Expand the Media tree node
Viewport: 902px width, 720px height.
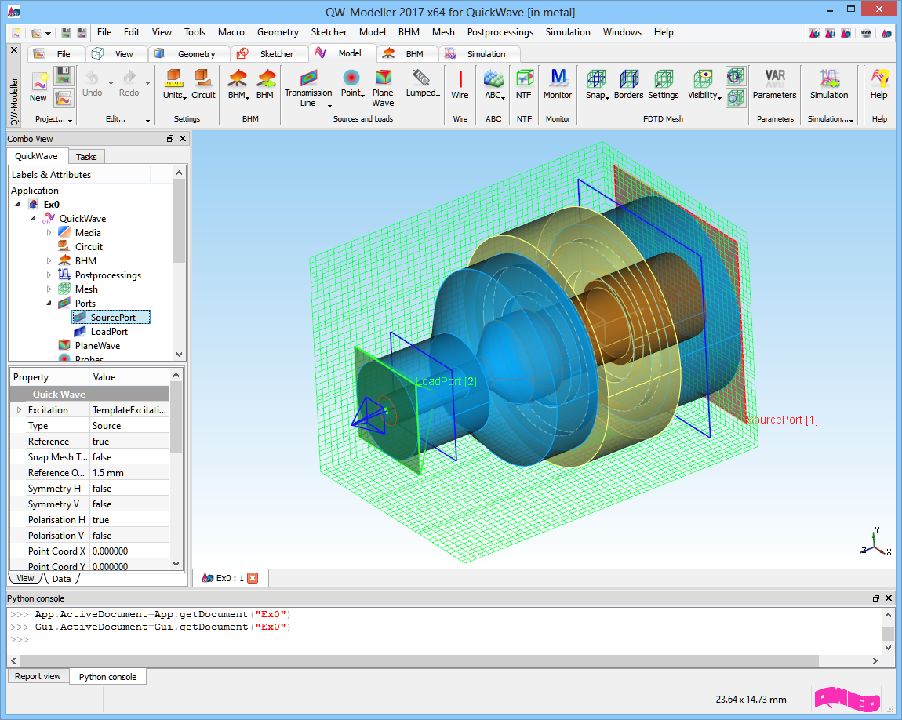(49, 232)
